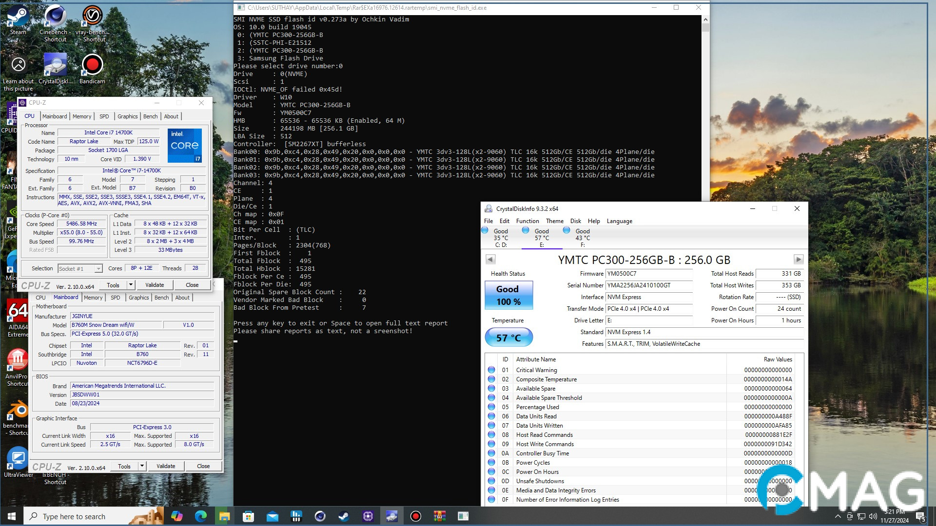Open the Function menu in CrystalDiskInfo
This screenshot has height=526, width=936.
click(x=527, y=221)
